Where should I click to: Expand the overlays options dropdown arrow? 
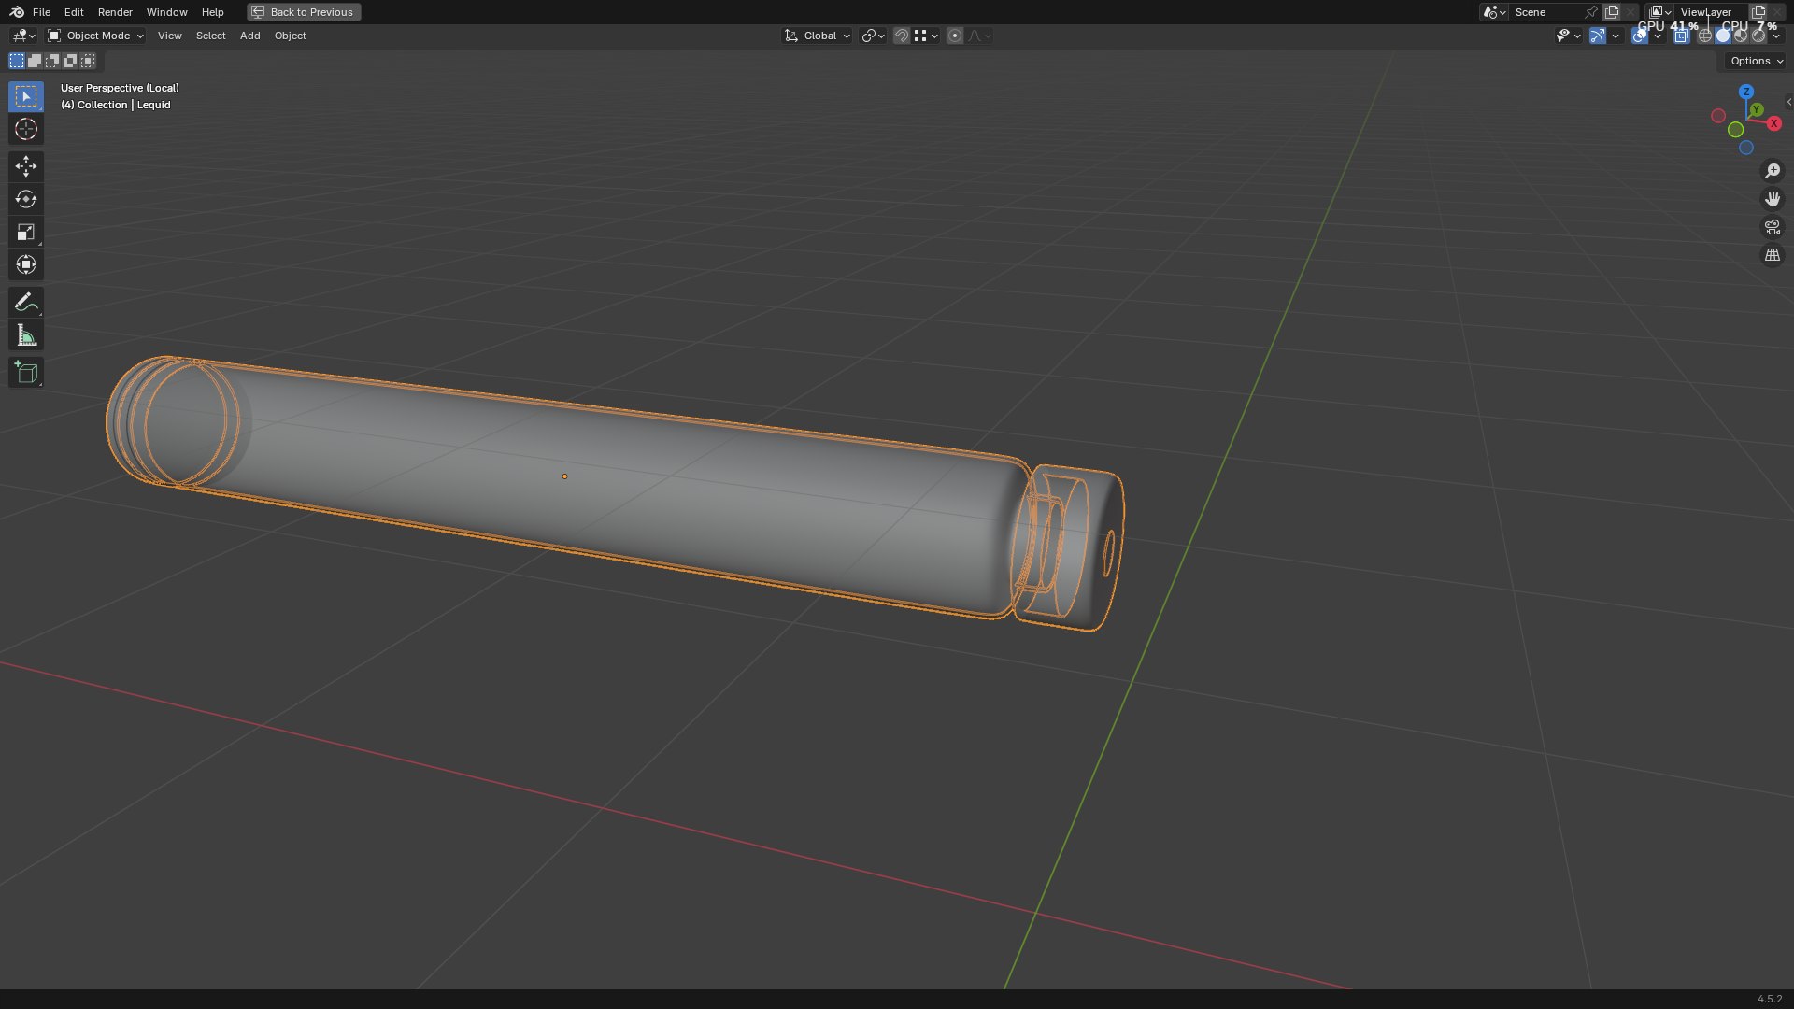1657,36
